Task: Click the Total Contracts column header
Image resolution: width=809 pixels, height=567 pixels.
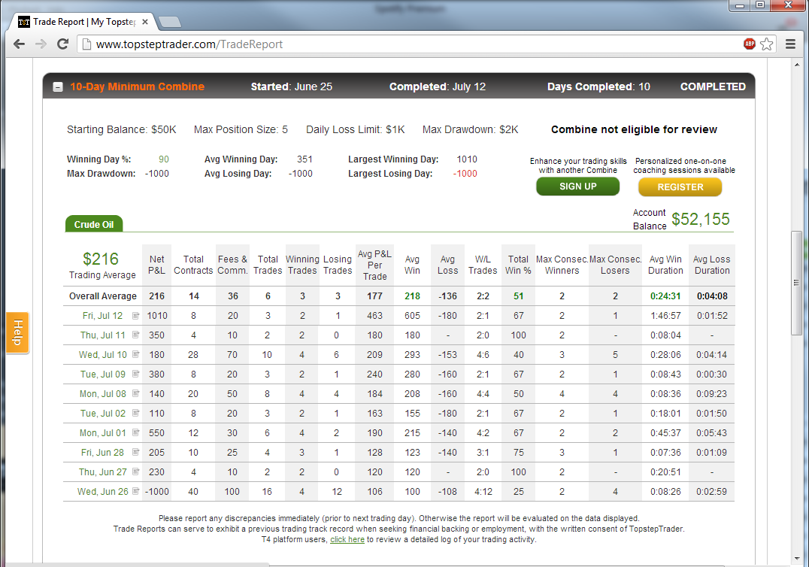Action: [193, 265]
